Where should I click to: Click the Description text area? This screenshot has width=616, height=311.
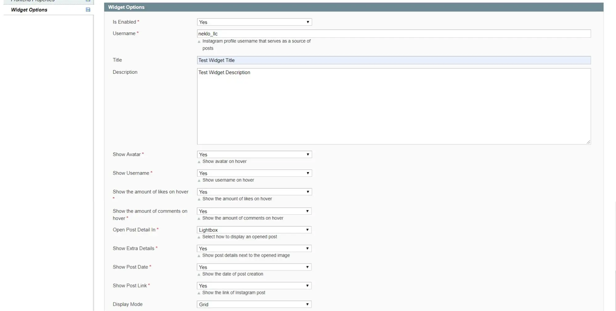394,106
